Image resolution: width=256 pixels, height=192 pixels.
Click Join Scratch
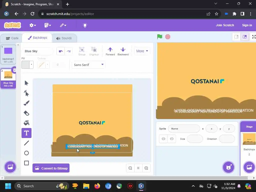coord(225,25)
